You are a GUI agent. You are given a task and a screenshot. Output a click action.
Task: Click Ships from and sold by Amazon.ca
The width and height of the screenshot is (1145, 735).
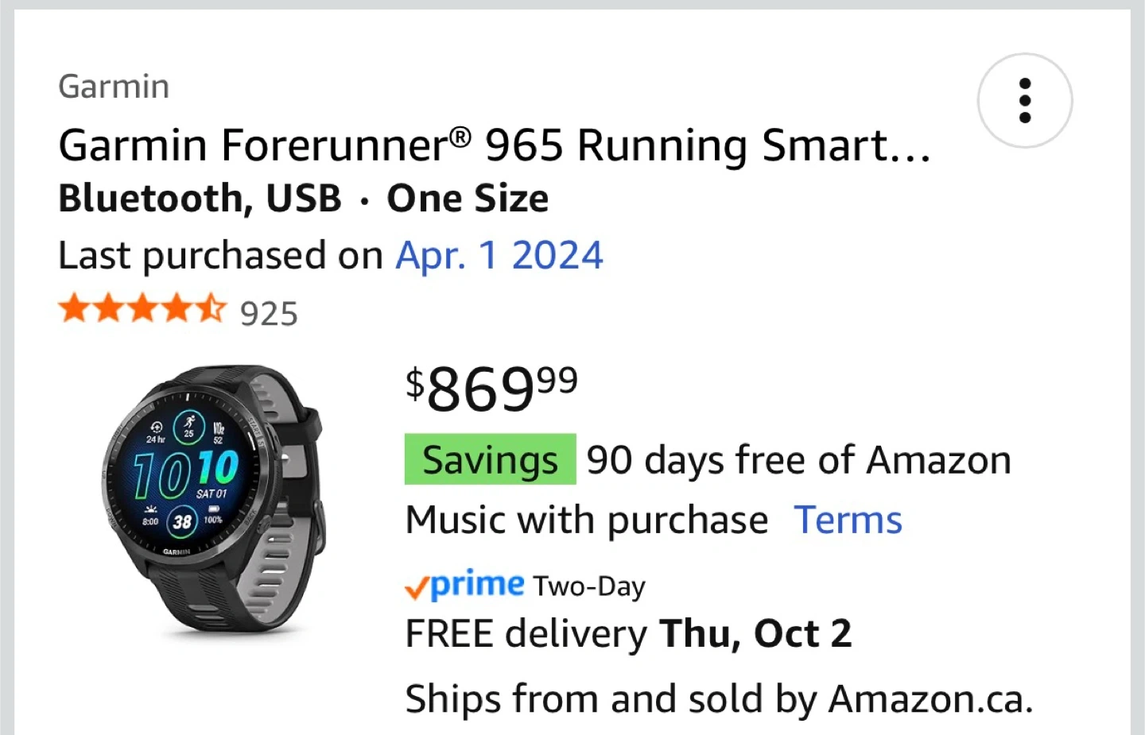click(x=719, y=699)
